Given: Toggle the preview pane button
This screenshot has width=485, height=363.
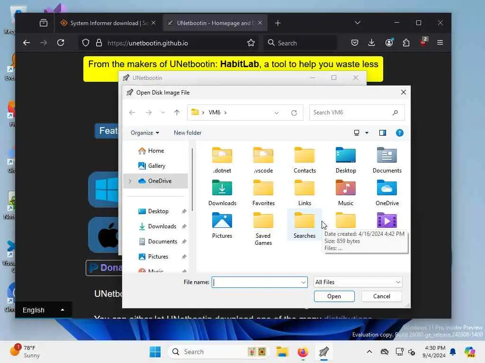Looking at the screenshot, I should pyautogui.click(x=383, y=133).
